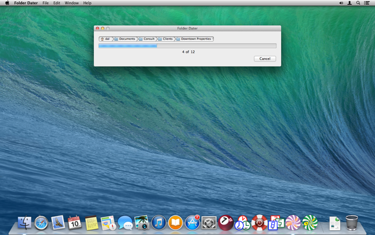Open the Mail stamp icon in Dock

click(58, 223)
